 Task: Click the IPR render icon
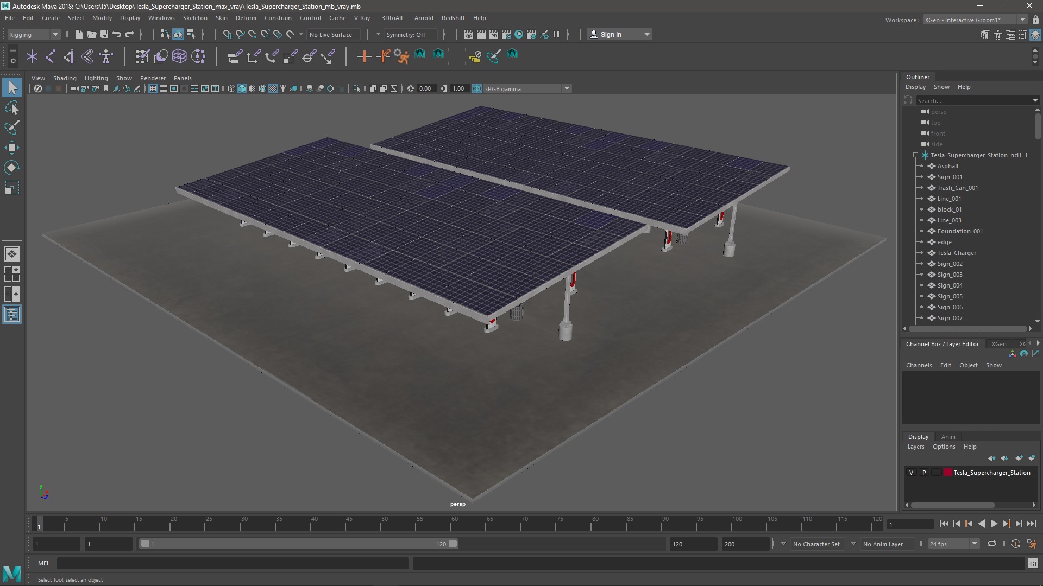494,34
